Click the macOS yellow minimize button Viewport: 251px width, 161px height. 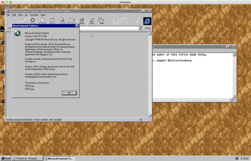[7, 2]
